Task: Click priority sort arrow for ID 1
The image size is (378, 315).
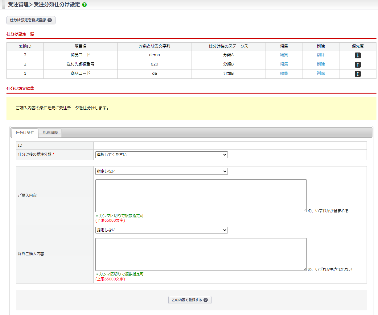Action: (x=358, y=74)
